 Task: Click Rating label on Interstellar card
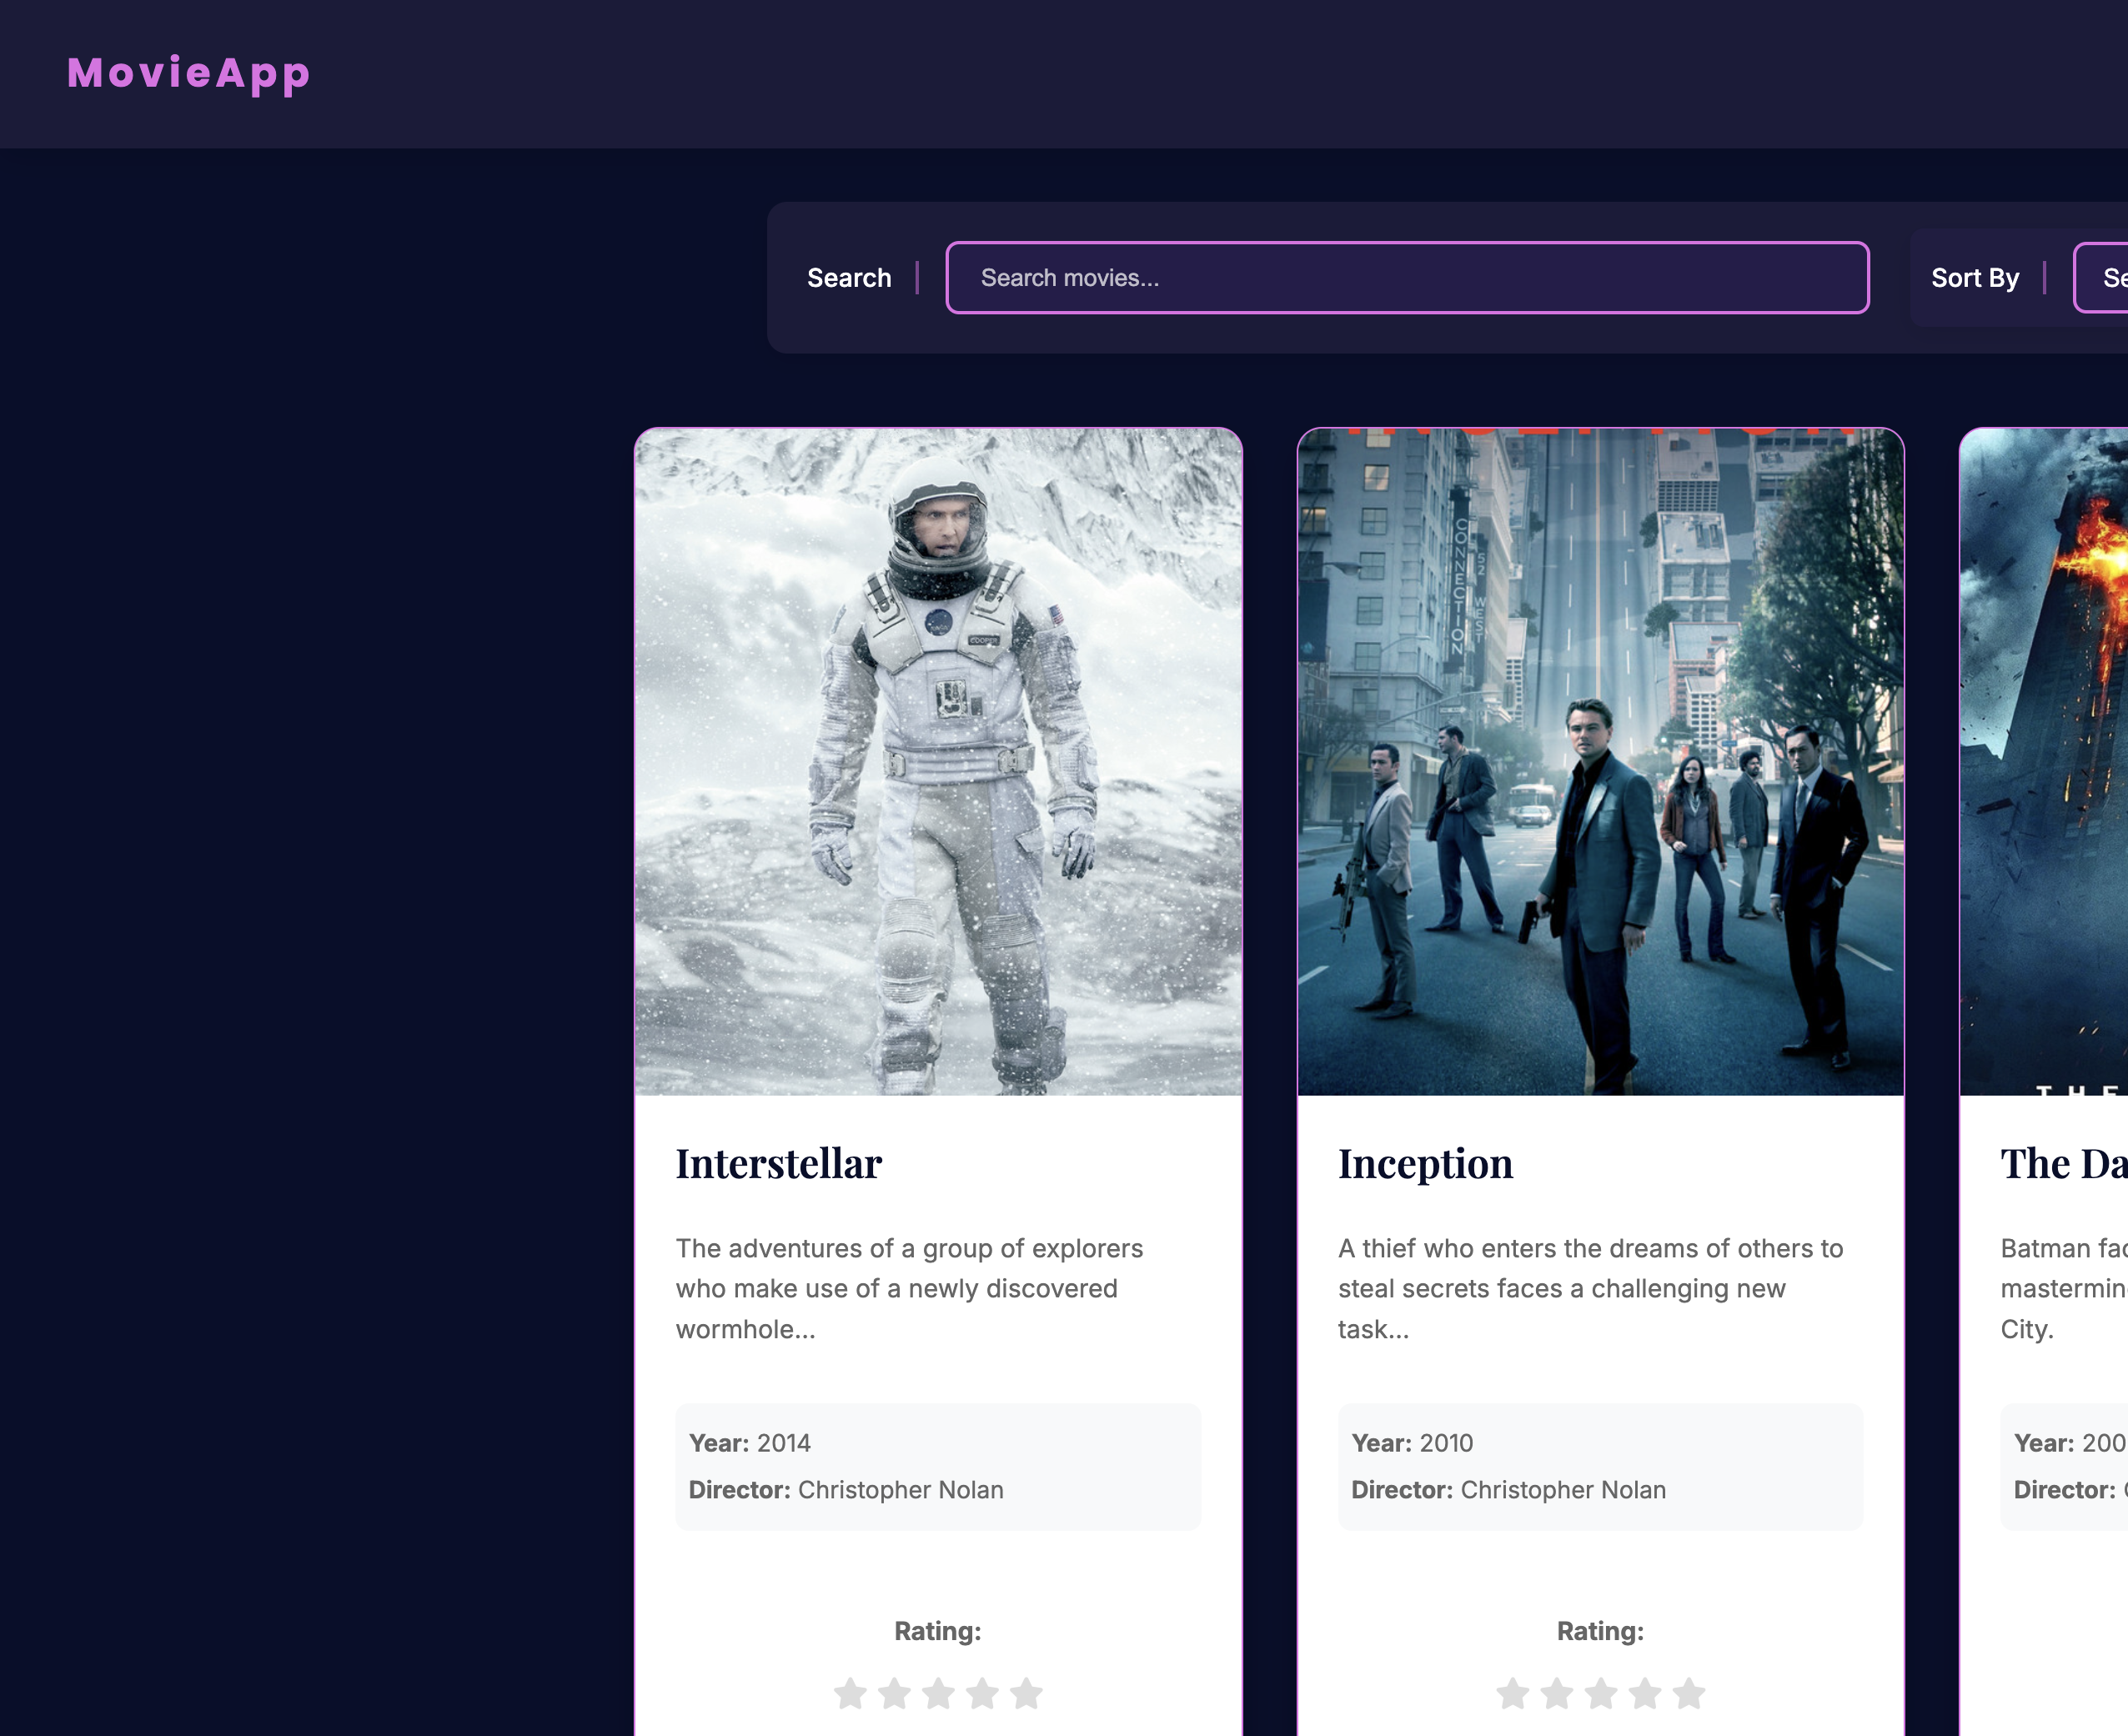938,1631
